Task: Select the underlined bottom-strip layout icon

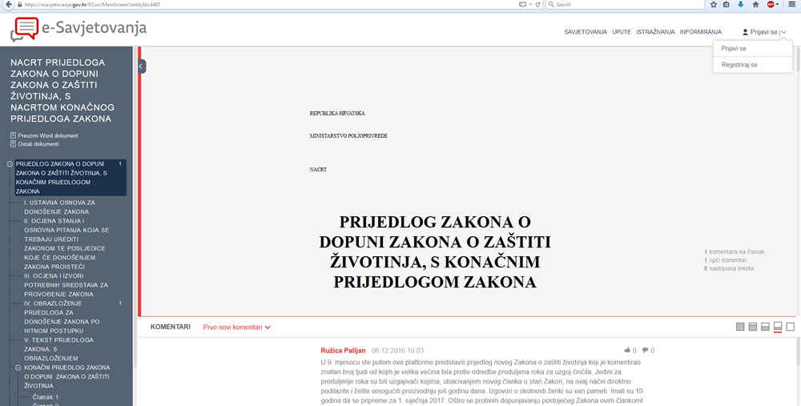Action: coord(777,327)
